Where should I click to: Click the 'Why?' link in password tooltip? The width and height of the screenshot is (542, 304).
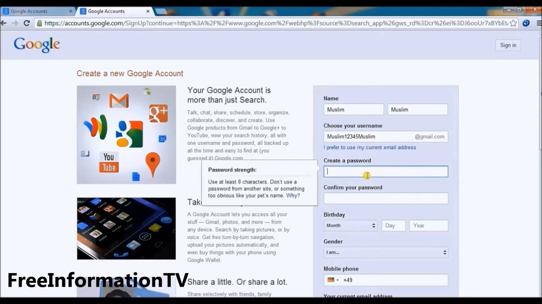click(293, 195)
